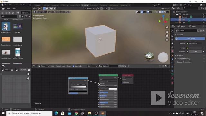
Task: Click the world Color swatch field
Action: pos(195,48)
